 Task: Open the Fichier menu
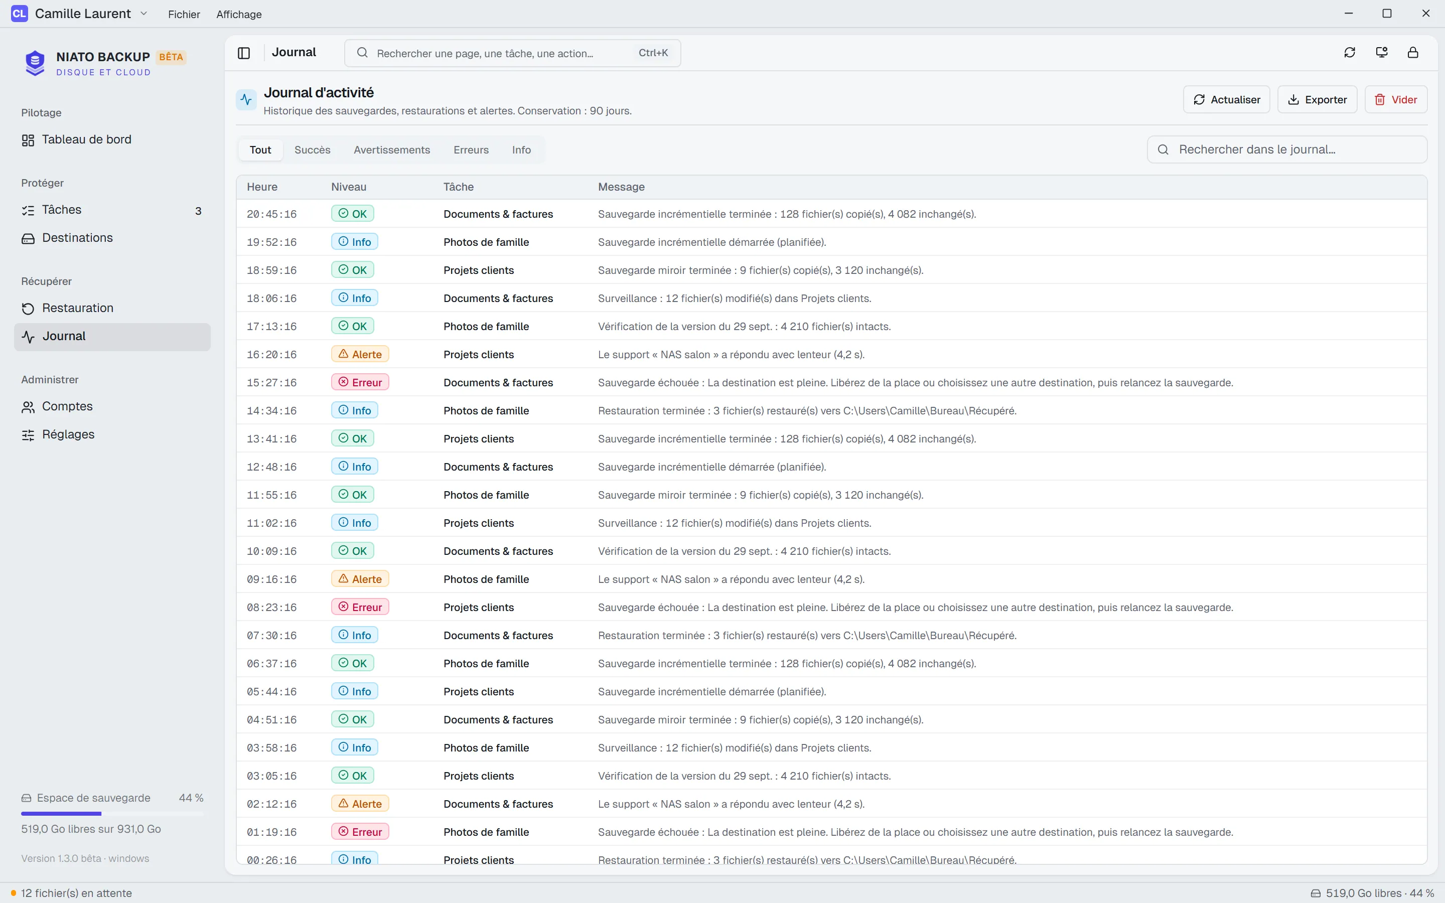coord(184,15)
